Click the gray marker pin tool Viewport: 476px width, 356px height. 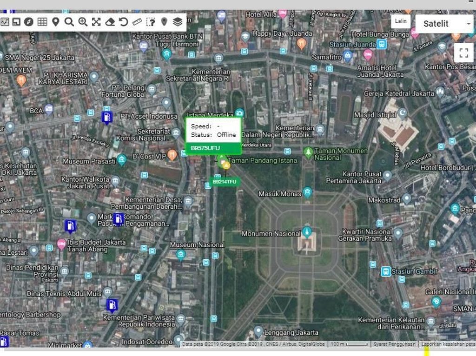[x=164, y=21]
